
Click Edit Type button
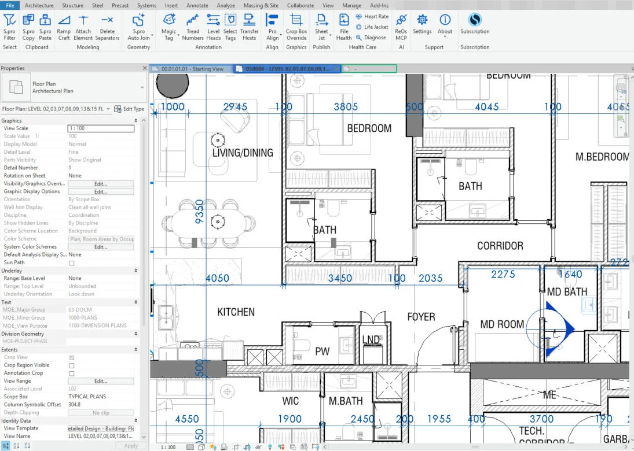coord(129,109)
